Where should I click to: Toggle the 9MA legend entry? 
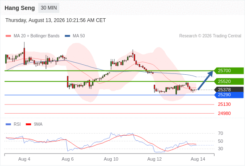(34, 124)
